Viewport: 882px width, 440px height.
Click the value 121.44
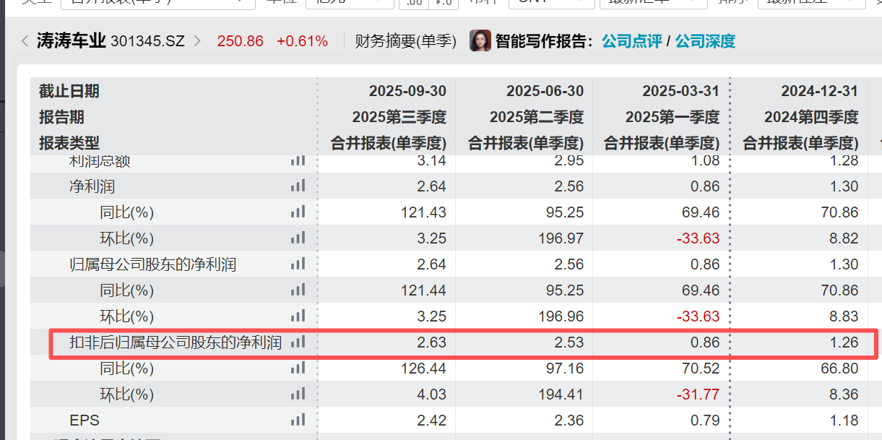click(423, 290)
